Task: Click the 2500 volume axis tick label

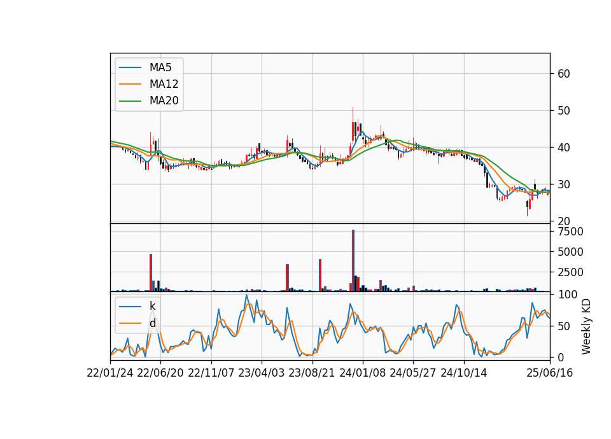Action: [x=570, y=272]
